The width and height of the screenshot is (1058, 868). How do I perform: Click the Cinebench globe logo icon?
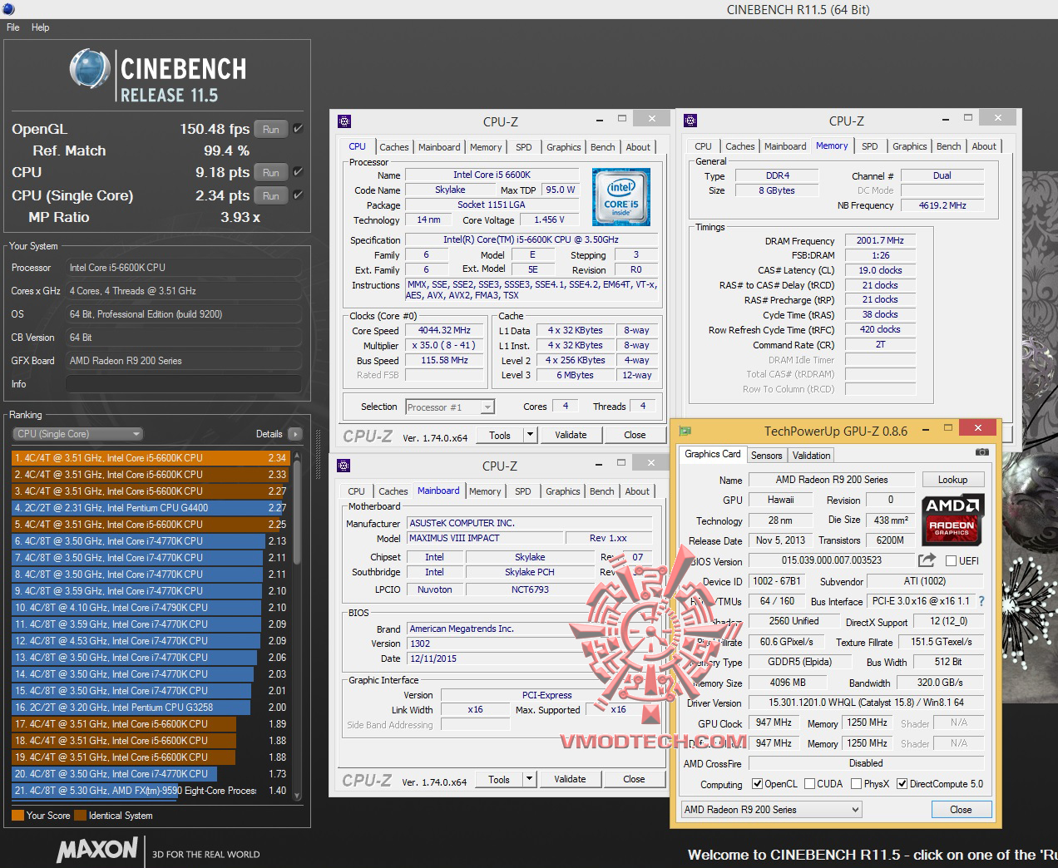tap(91, 69)
